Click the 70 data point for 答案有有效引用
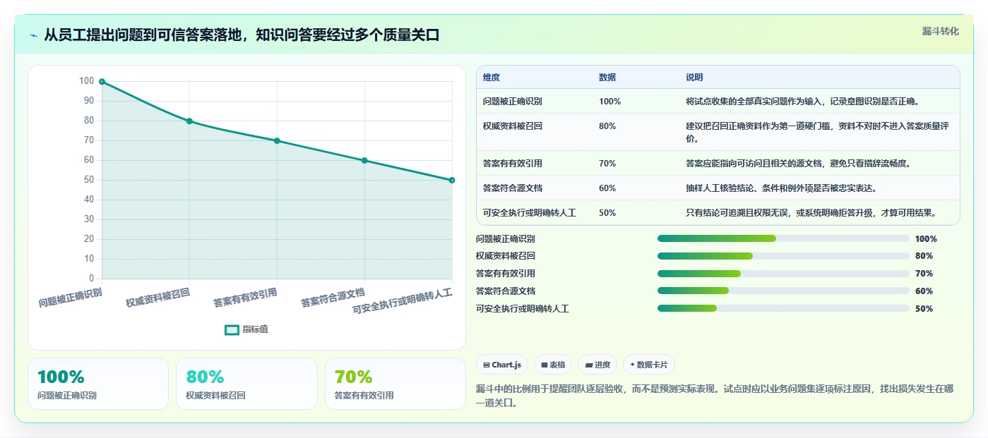This screenshot has height=438, width=988. click(277, 141)
